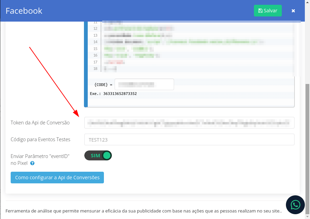Open the WhatsApp chat floating button
310x219 pixels.
tap(295, 205)
